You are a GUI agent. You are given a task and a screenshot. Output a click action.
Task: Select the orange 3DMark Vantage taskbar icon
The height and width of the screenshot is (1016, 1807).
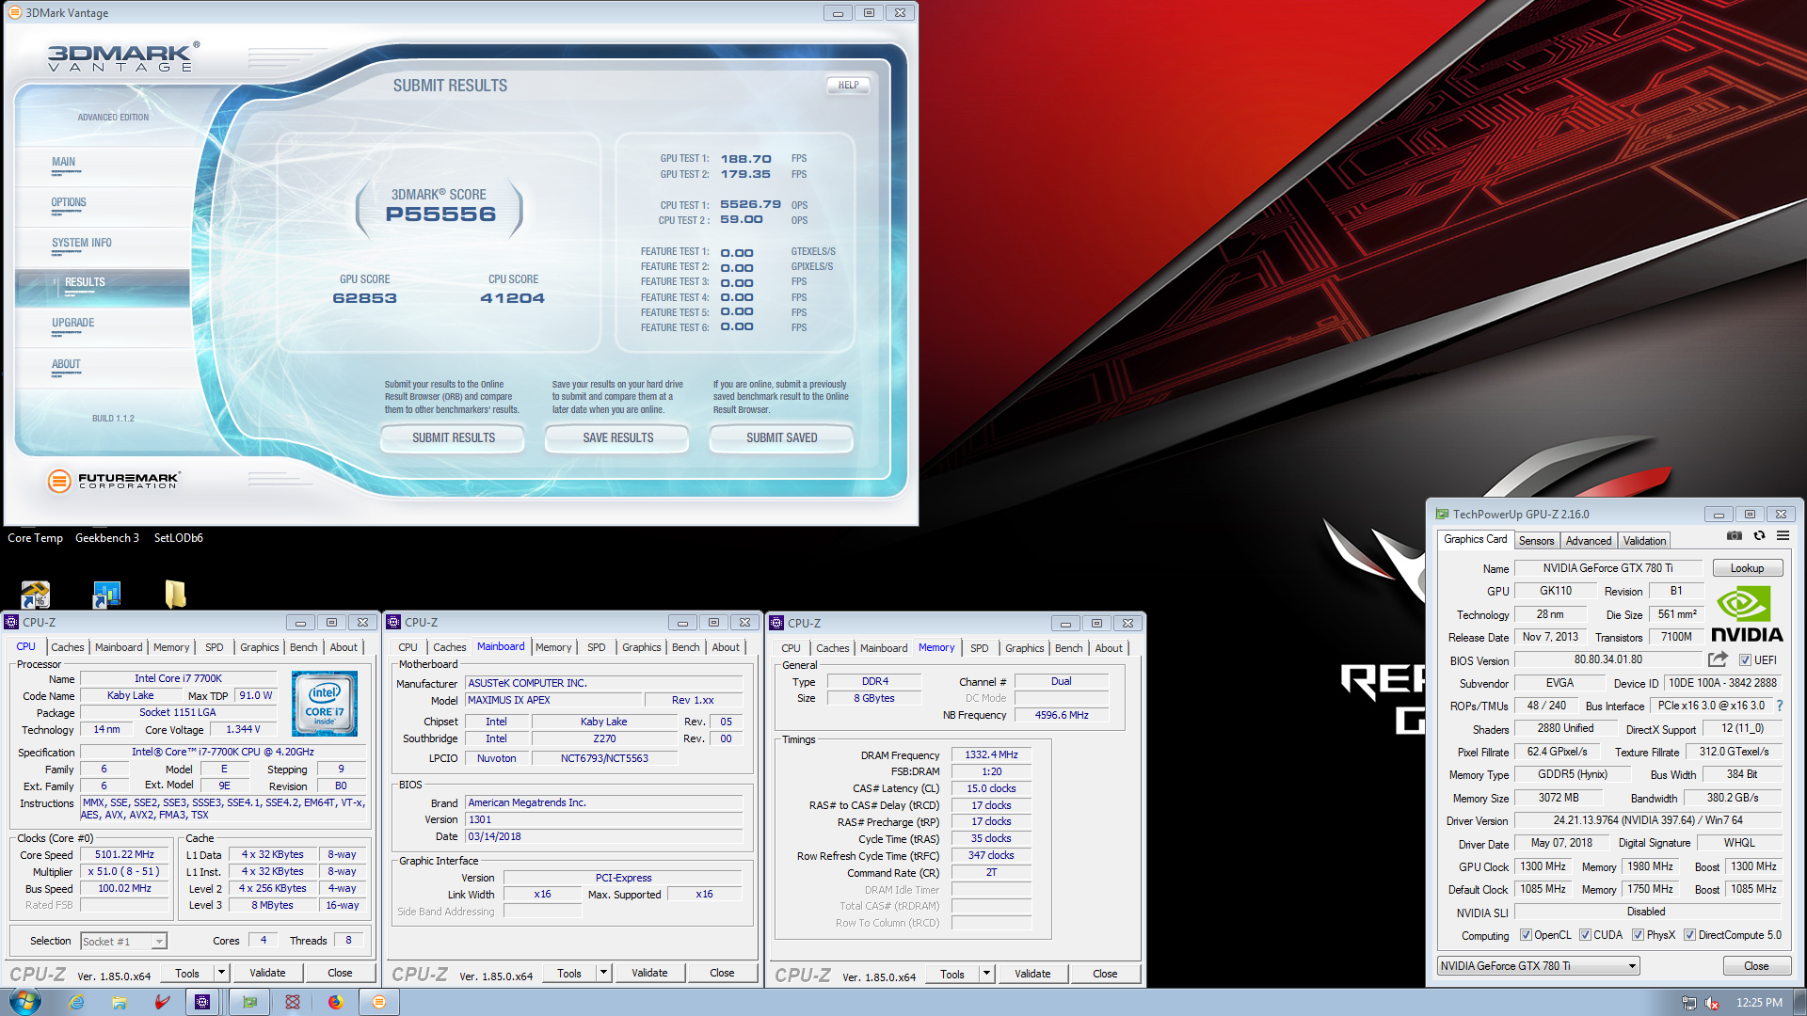point(379,1002)
